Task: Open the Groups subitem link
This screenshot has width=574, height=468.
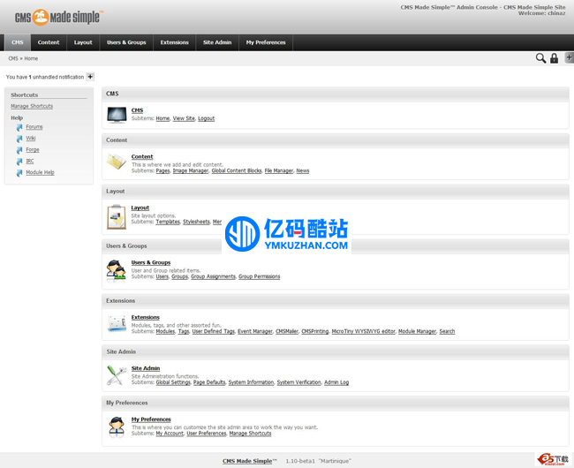Action: point(180,276)
